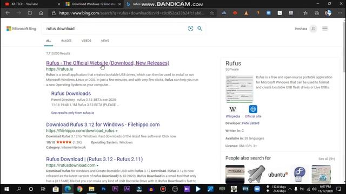Screen dimensions: 346x194
Task: Click the Bing search magnifier icon
Action: [199, 29]
